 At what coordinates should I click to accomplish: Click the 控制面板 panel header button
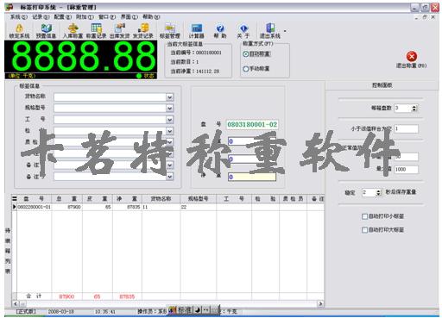pyautogui.click(x=382, y=85)
